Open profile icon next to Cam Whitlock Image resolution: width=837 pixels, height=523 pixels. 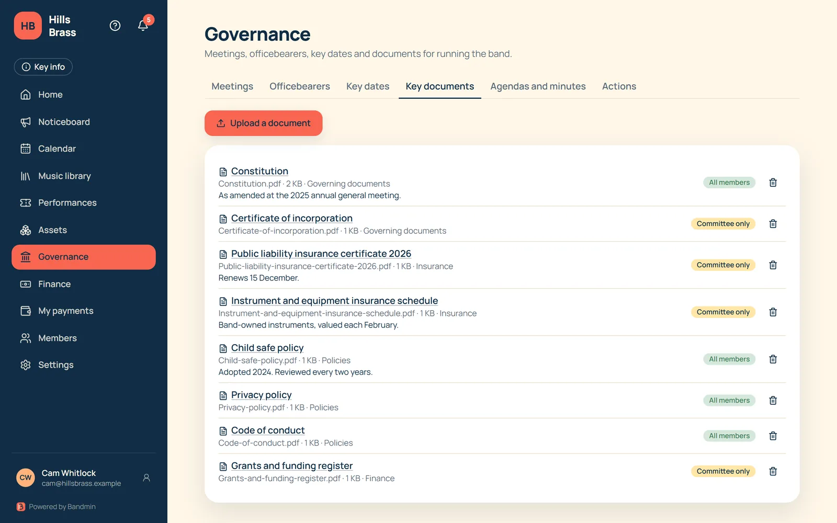click(x=146, y=477)
